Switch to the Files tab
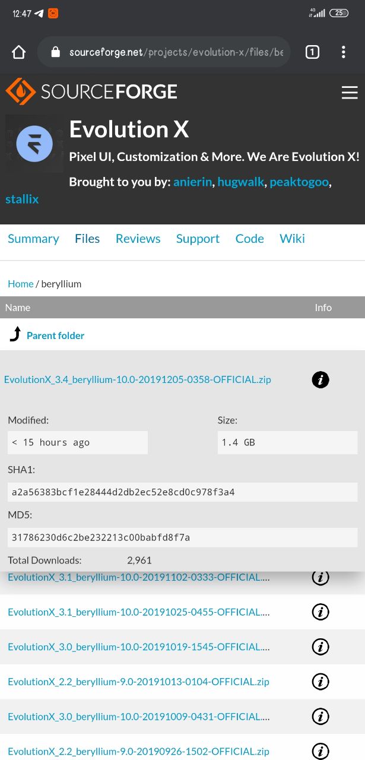 point(87,239)
